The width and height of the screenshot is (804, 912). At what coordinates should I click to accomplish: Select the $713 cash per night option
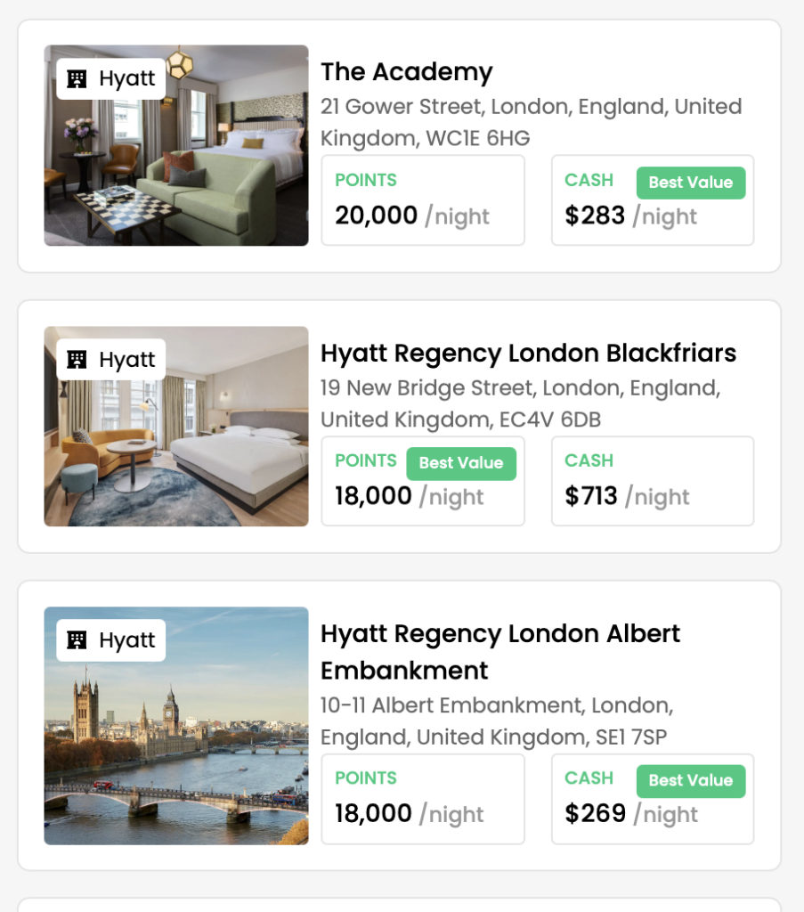(652, 481)
